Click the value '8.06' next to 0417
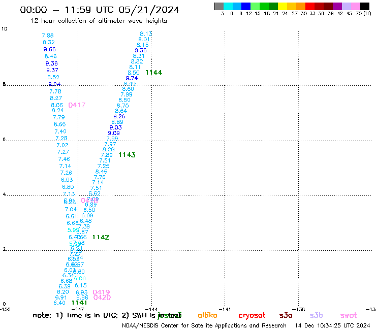Viewport: 376px width, 330px height. [57, 105]
